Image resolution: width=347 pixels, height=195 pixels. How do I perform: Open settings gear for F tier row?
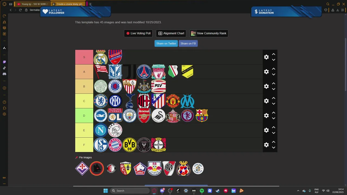pos(266,145)
